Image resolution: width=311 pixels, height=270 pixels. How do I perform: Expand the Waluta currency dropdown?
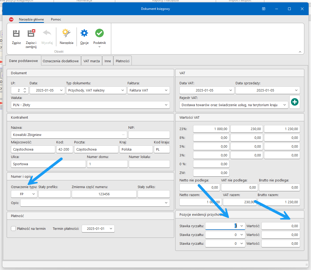click(166, 105)
